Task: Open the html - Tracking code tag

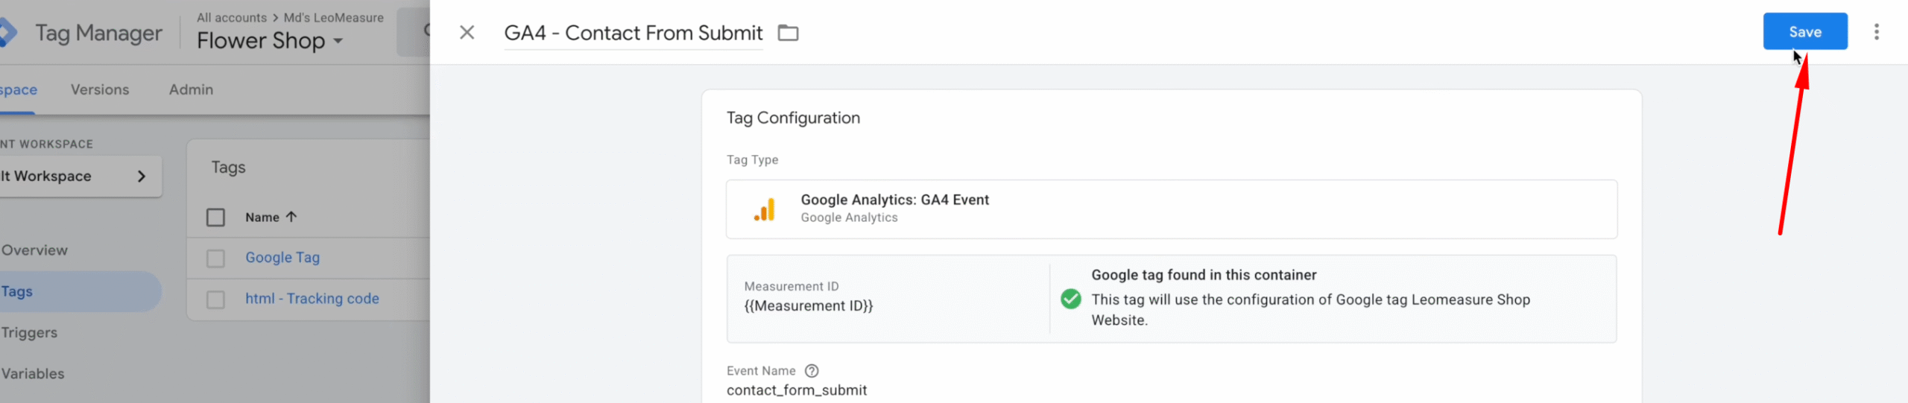Action: point(312,299)
